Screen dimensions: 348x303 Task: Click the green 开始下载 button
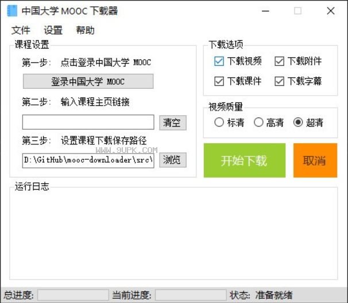(x=245, y=160)
